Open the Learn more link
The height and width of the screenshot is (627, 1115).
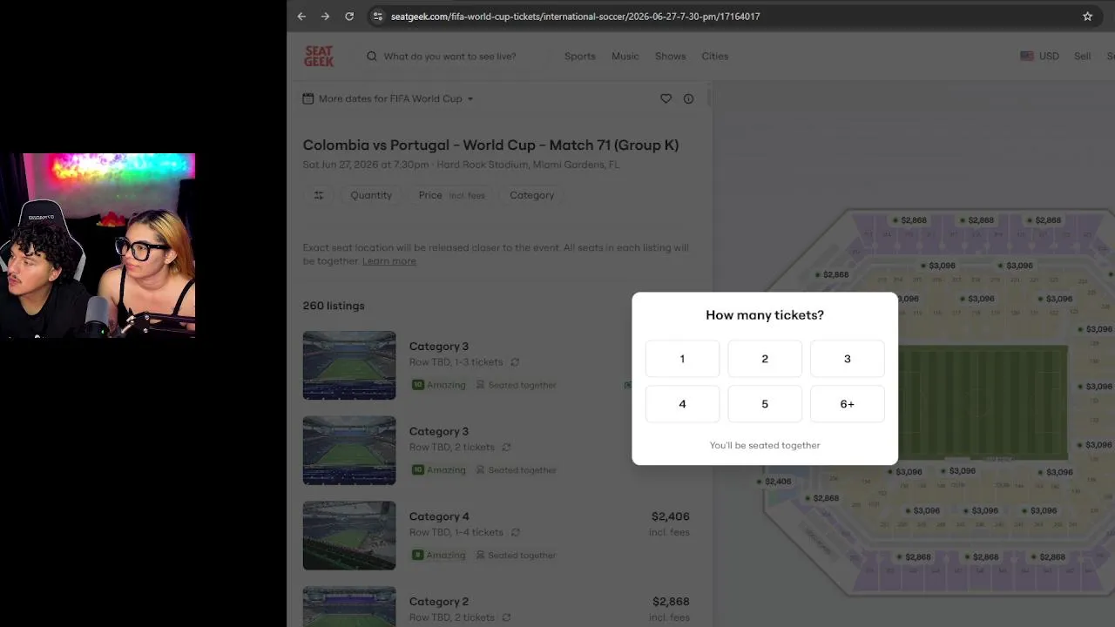(x=389, y=261)
